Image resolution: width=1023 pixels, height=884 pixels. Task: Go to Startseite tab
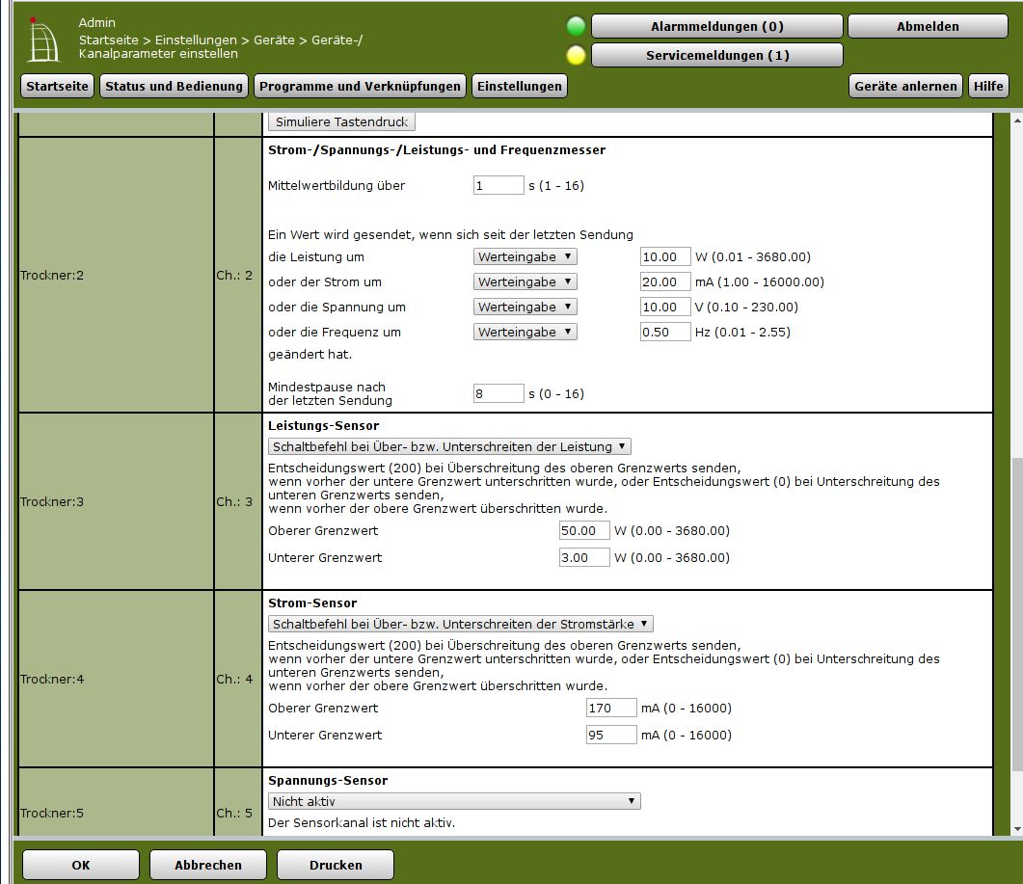coord(58,86)
